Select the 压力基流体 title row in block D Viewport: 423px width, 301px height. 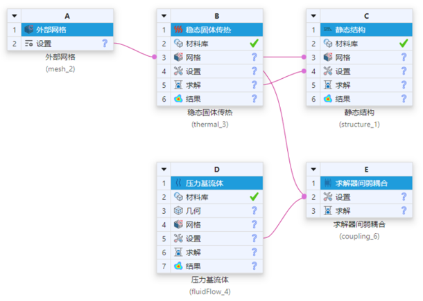[216, 183]
